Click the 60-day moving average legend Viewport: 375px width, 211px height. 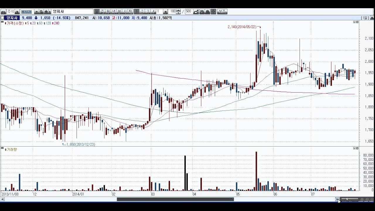40,23
